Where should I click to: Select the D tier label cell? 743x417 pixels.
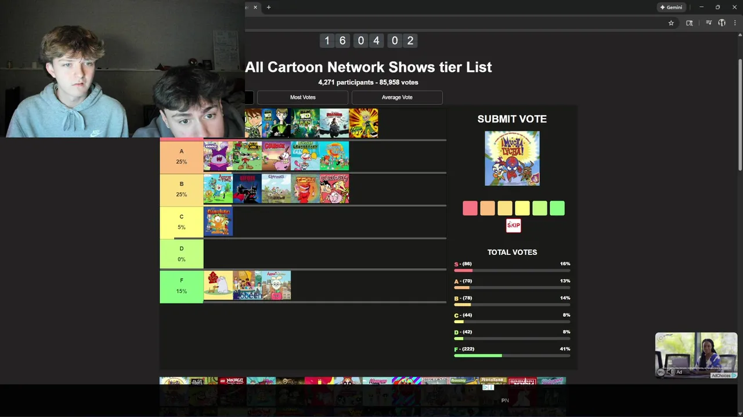tap(182, 254)
